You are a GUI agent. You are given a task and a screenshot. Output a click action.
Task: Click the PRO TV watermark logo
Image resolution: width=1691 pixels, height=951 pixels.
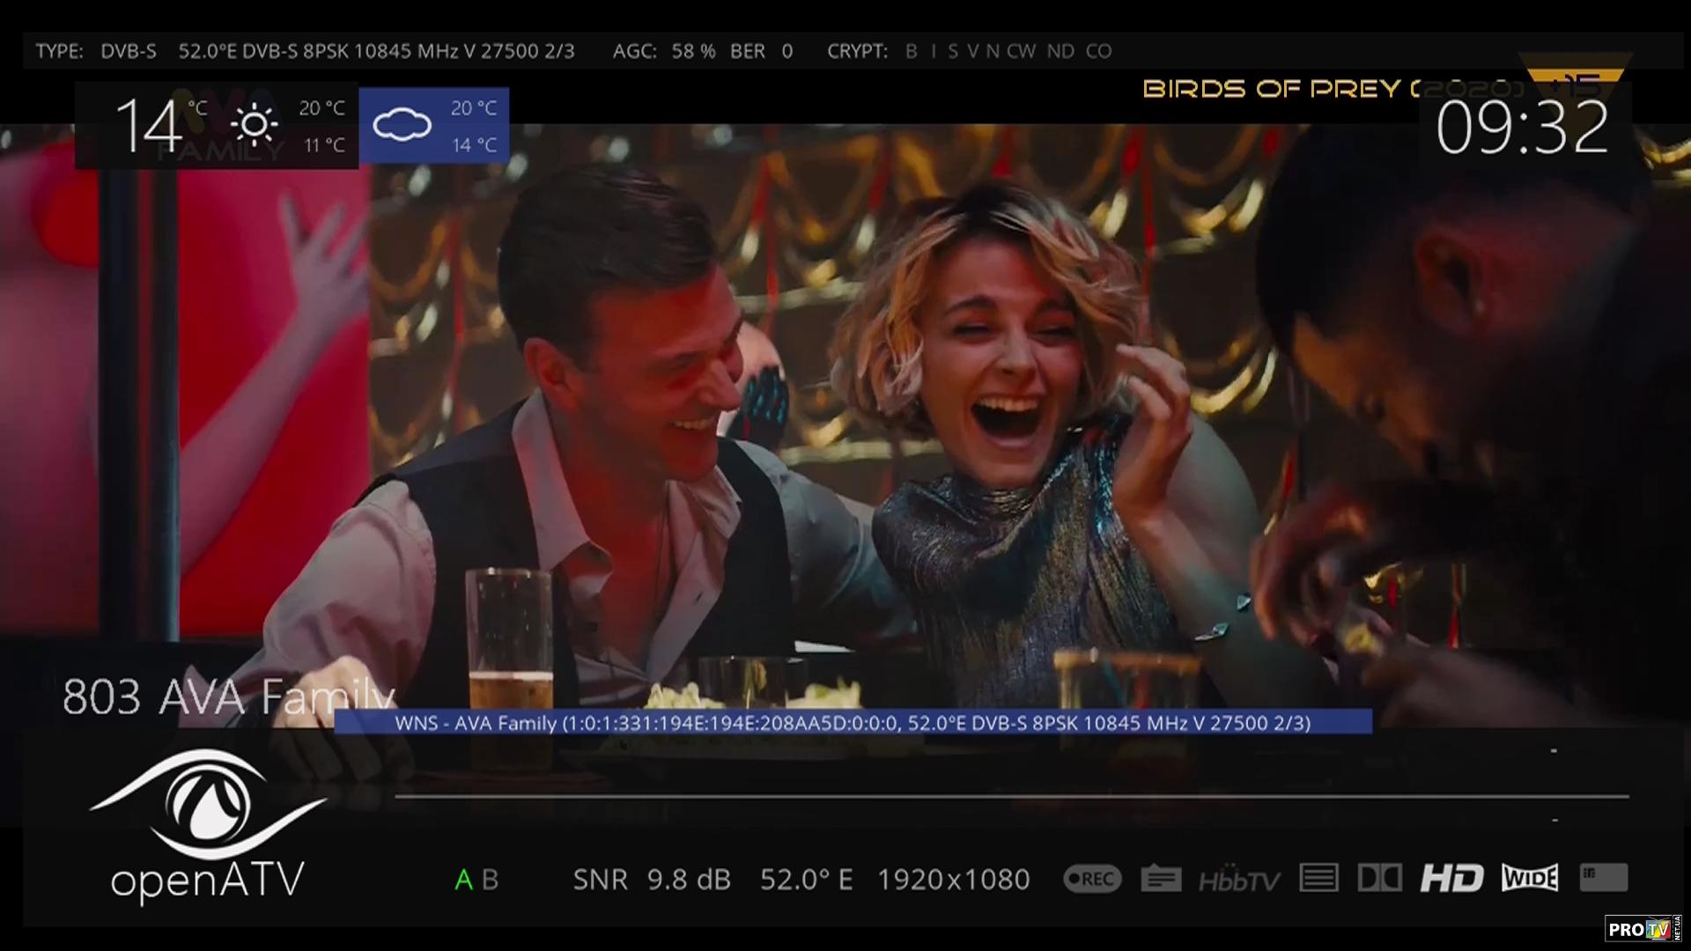pos(1641,929)
